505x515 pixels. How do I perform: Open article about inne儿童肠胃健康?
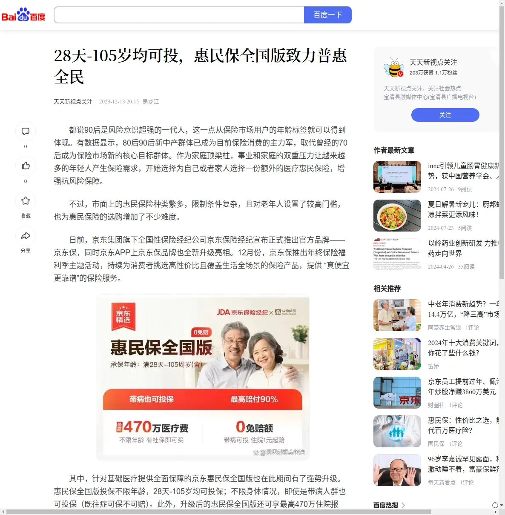tap(463, 171)
